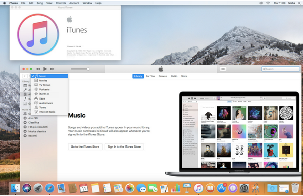The width and height of the screenshot is (303, 196).
Task: Switch to the Library tab
Action: pyautogui.click(x=138, y=76)
